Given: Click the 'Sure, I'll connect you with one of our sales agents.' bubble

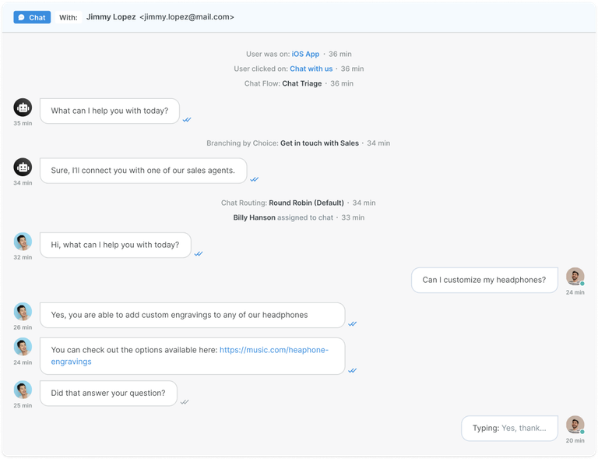Looking at the screenshot, I should 143,171.
